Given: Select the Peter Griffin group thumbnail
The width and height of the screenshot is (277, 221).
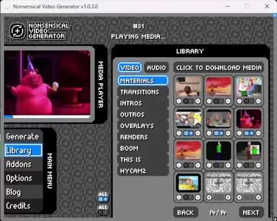Looking at the screenshot, I should (249, 87).
